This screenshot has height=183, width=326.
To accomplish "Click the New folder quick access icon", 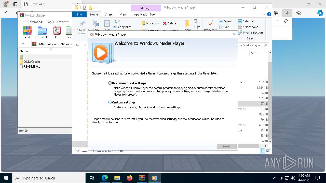I will [90, 8].
